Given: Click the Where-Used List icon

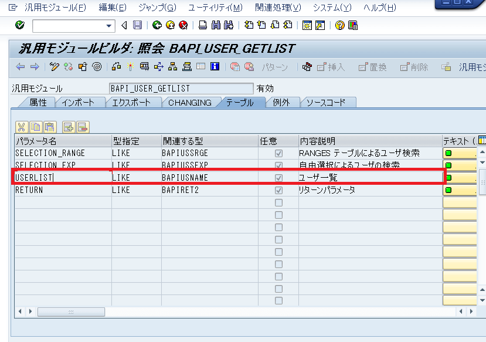Looking at the screenshot, I should (x=159, y=67).
